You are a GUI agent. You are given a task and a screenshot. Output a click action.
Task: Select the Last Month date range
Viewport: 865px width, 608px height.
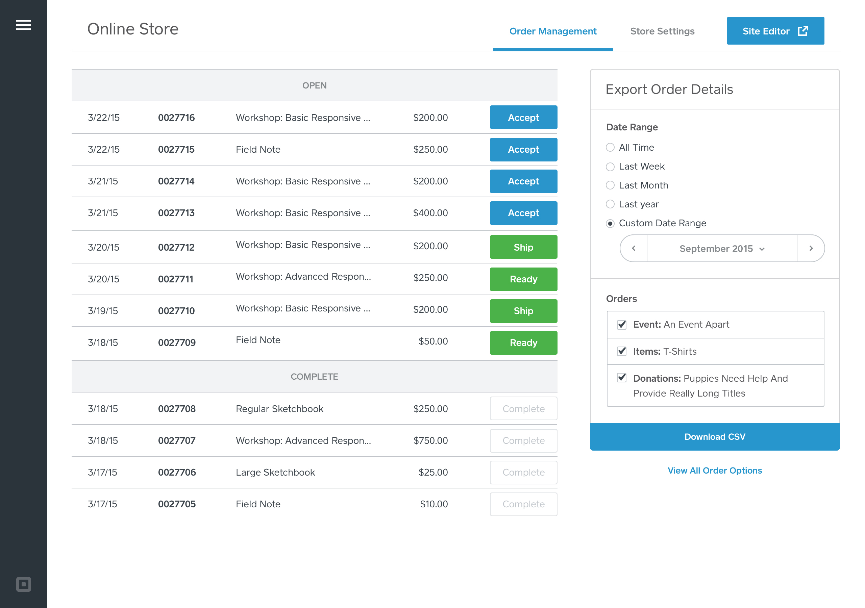610,185
